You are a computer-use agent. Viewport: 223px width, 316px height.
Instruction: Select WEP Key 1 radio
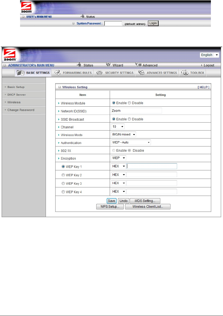[63, 167]
